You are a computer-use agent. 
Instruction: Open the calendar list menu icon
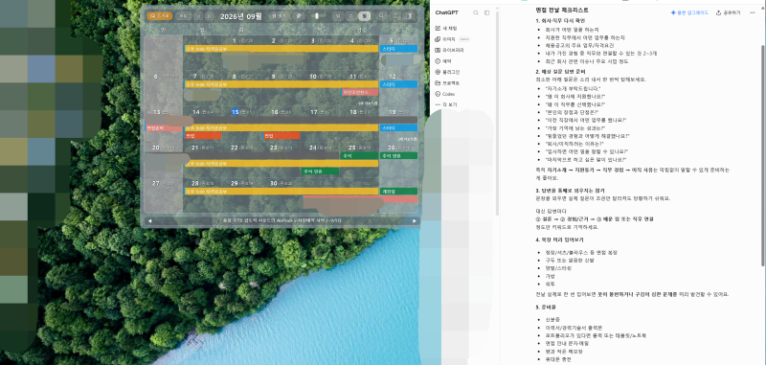pyautogui.click(x=395, y=16)
